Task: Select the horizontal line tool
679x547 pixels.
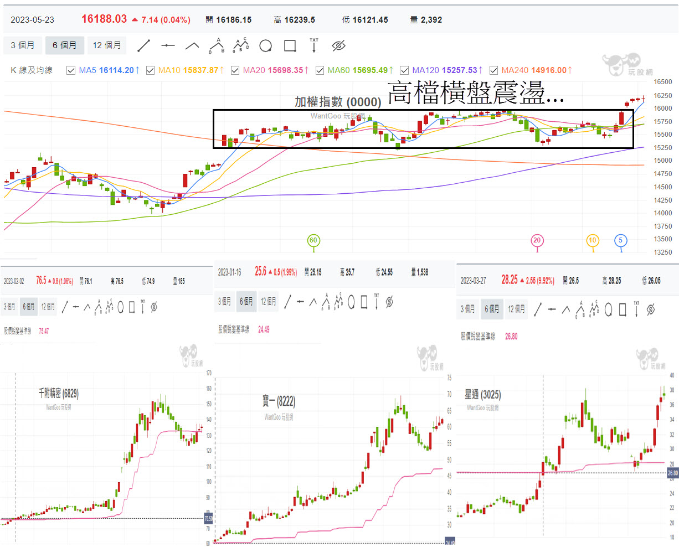Action: (x=169, y=45)
